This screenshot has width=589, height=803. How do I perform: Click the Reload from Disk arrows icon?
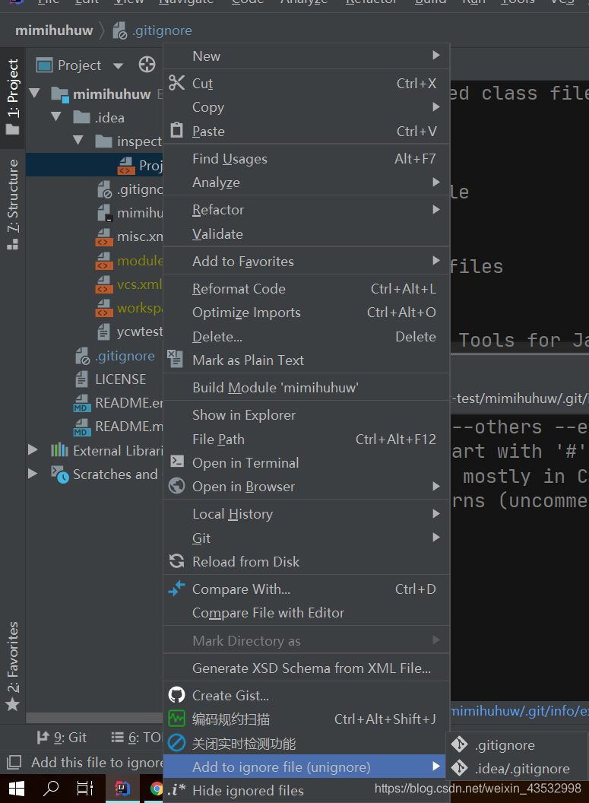tap(176, 561)
